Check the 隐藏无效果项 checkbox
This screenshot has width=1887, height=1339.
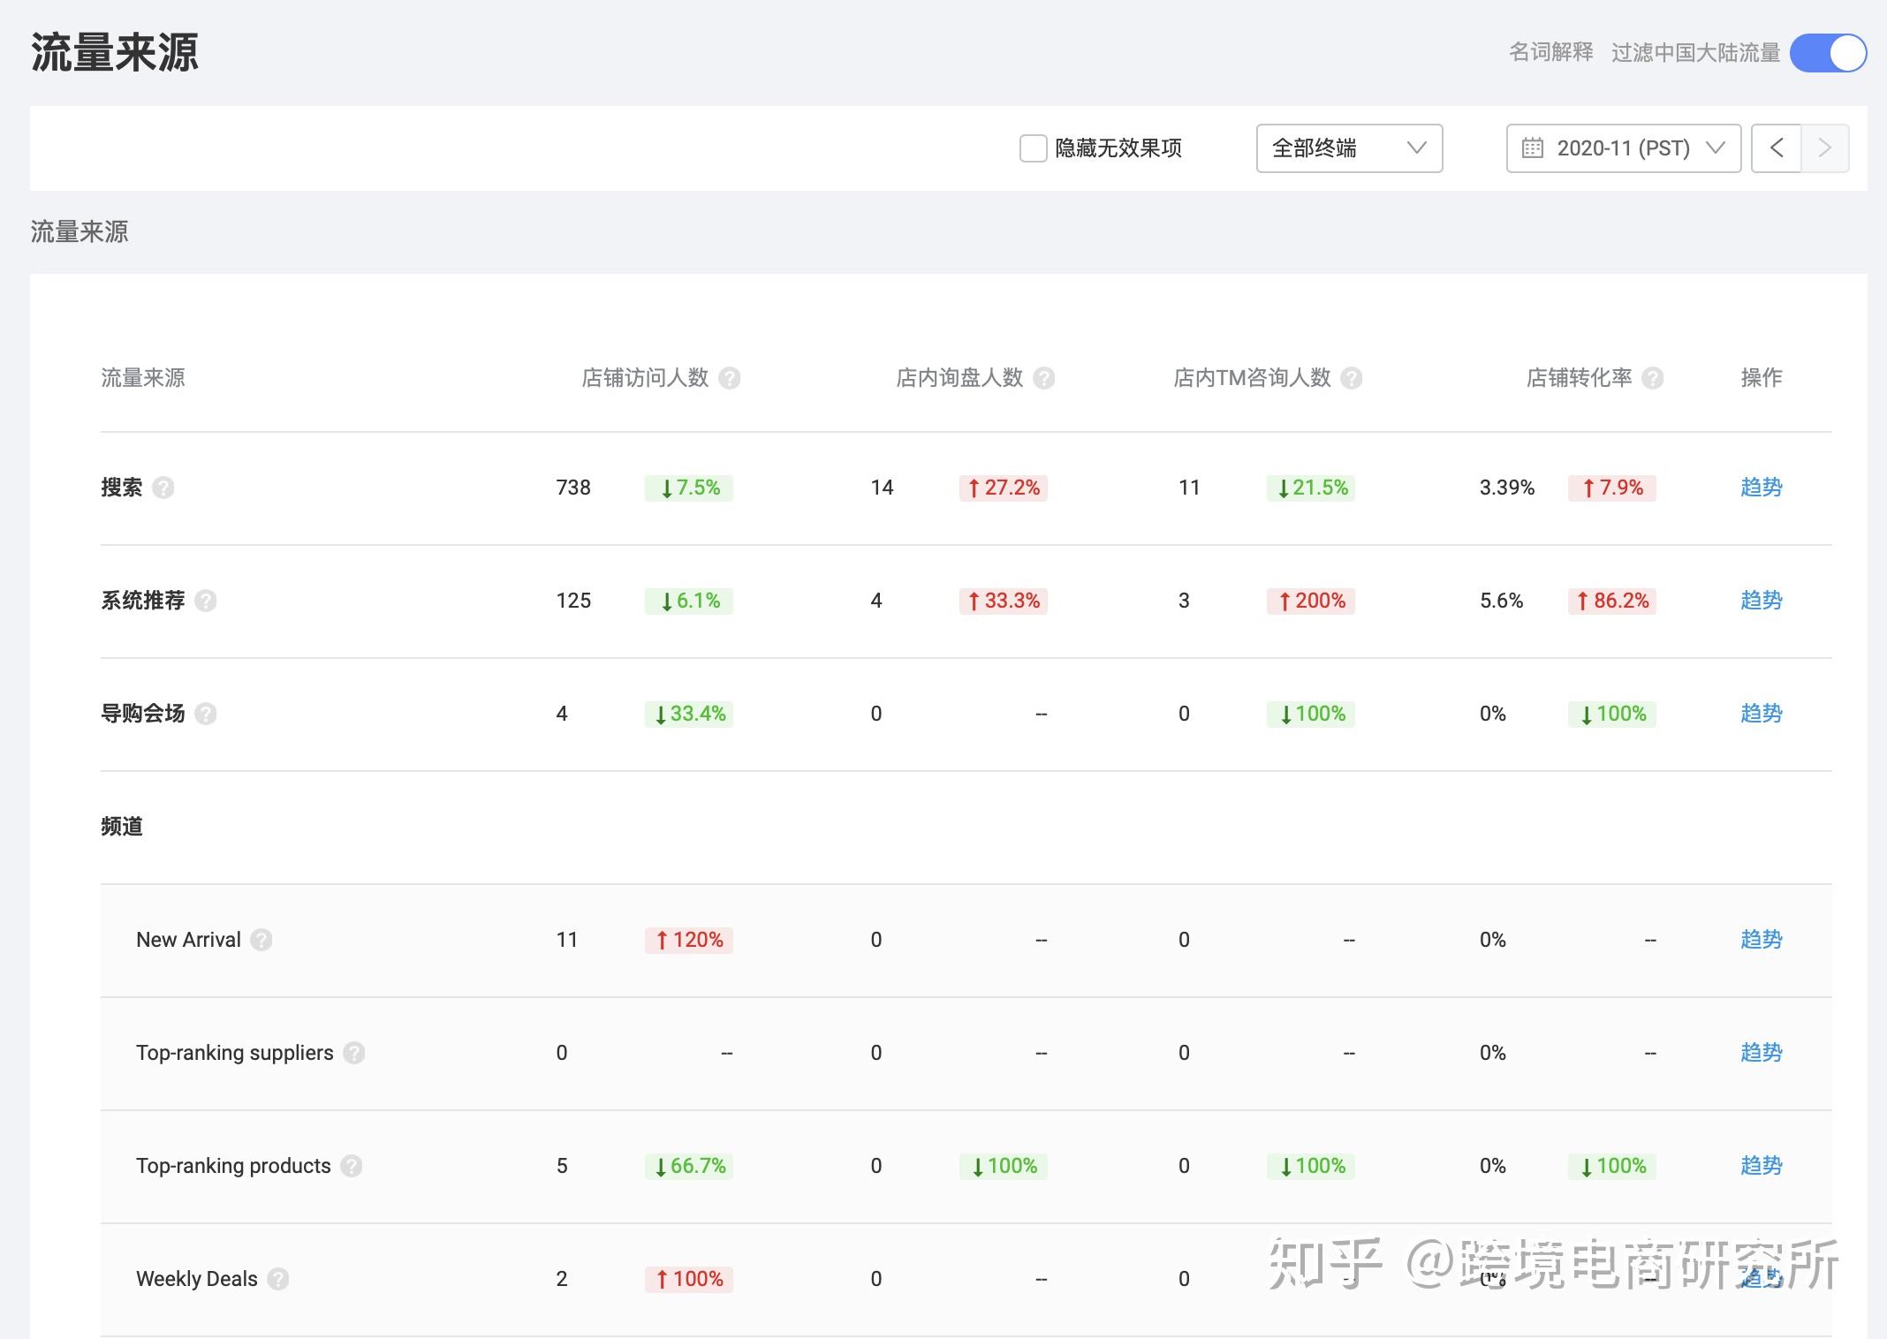[x=1033, y=148]
